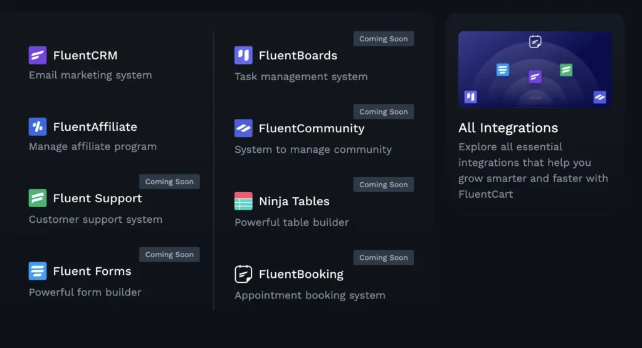Go to Ninja Tables title link
Screen dimensions: 642x348
294,201
